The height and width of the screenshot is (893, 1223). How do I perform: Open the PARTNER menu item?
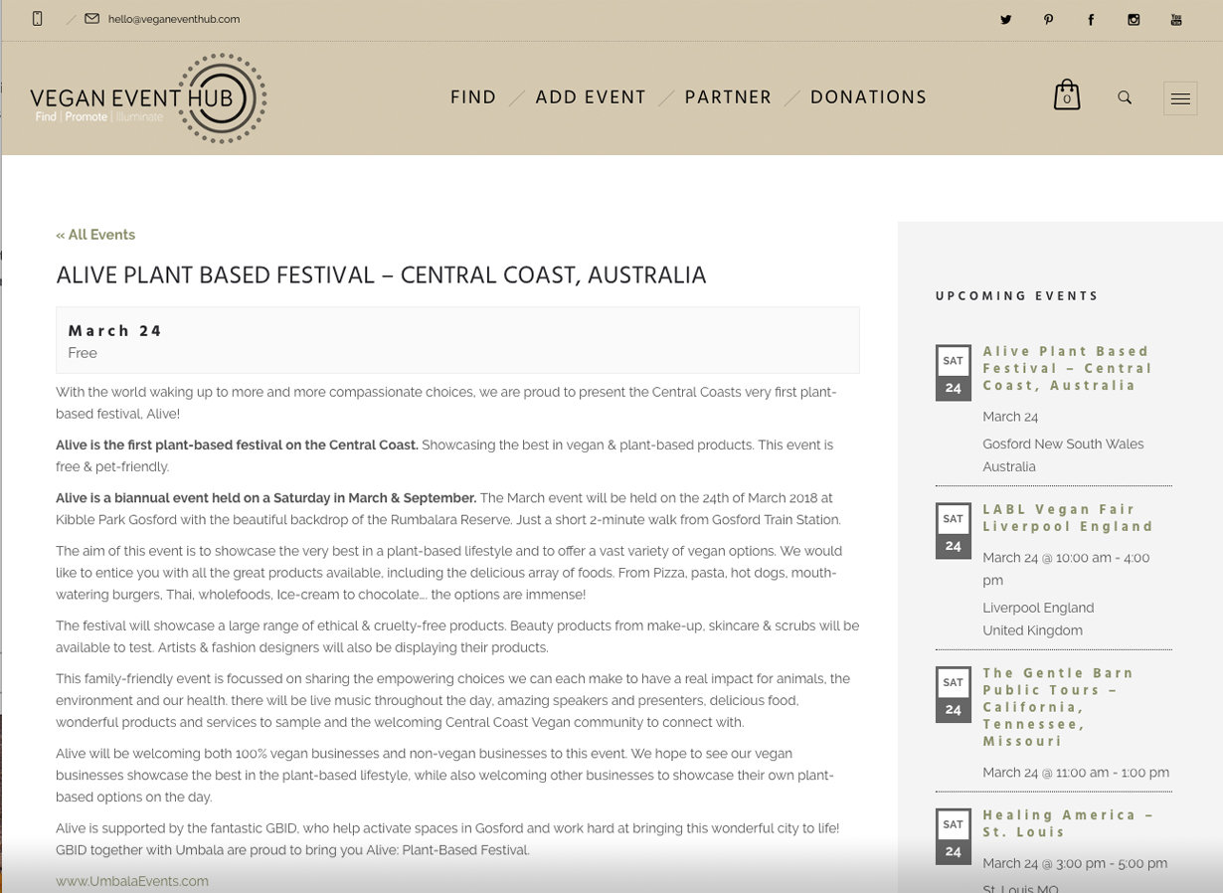(728, 97)
